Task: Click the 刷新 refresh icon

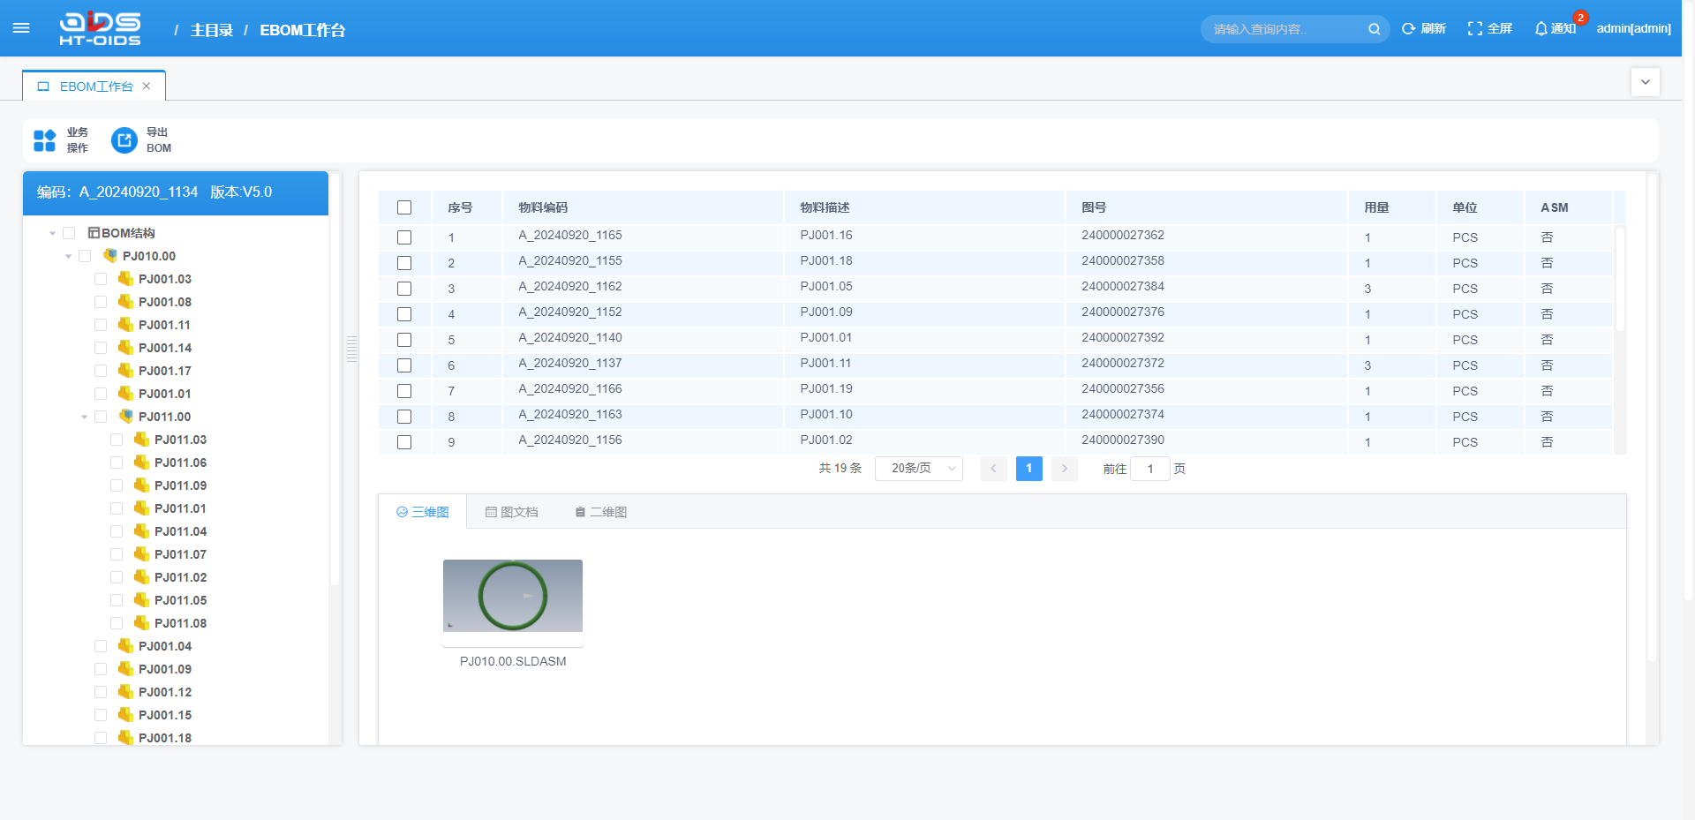Action: point(1409,29)
